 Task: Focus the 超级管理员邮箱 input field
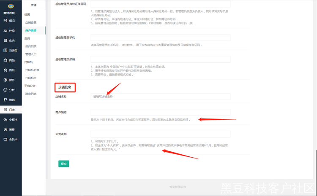coord(161,59)
